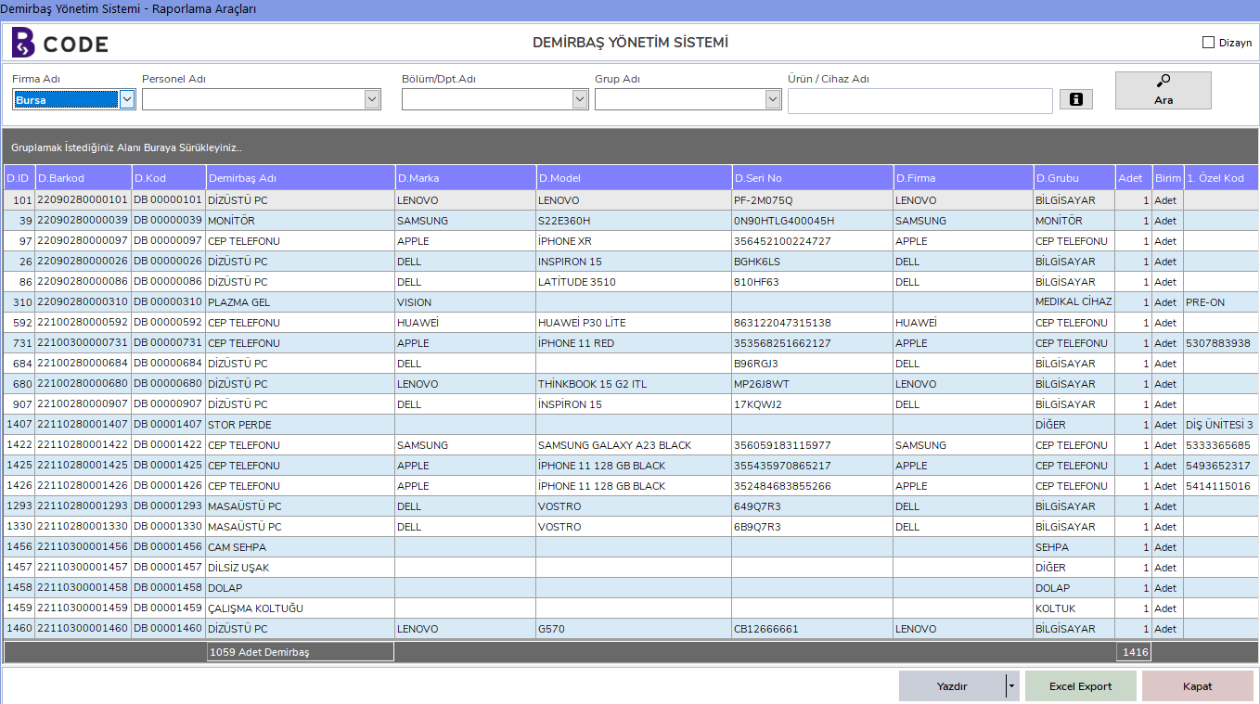Expand the Grup Adı dropdown
This screenshot has width=1260, height=704.
pyautogui.click(x=773, y=99)
